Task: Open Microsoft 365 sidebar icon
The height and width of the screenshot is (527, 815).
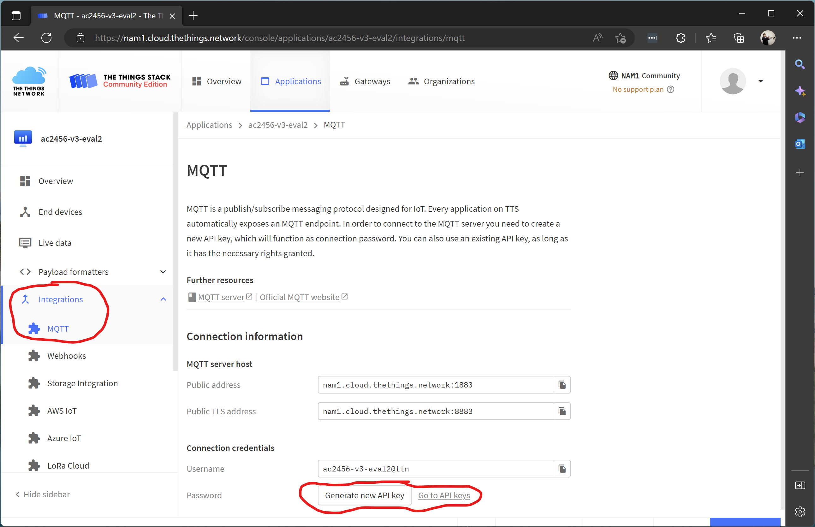Action: coord(800,117)
